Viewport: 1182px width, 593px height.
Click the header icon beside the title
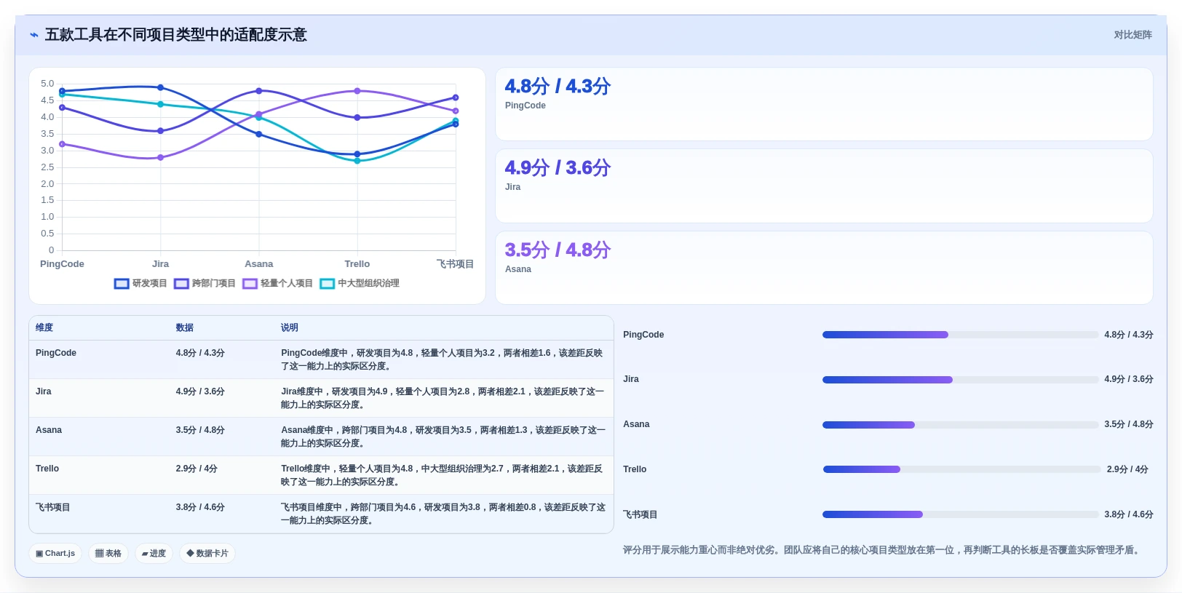click(33, 35)
